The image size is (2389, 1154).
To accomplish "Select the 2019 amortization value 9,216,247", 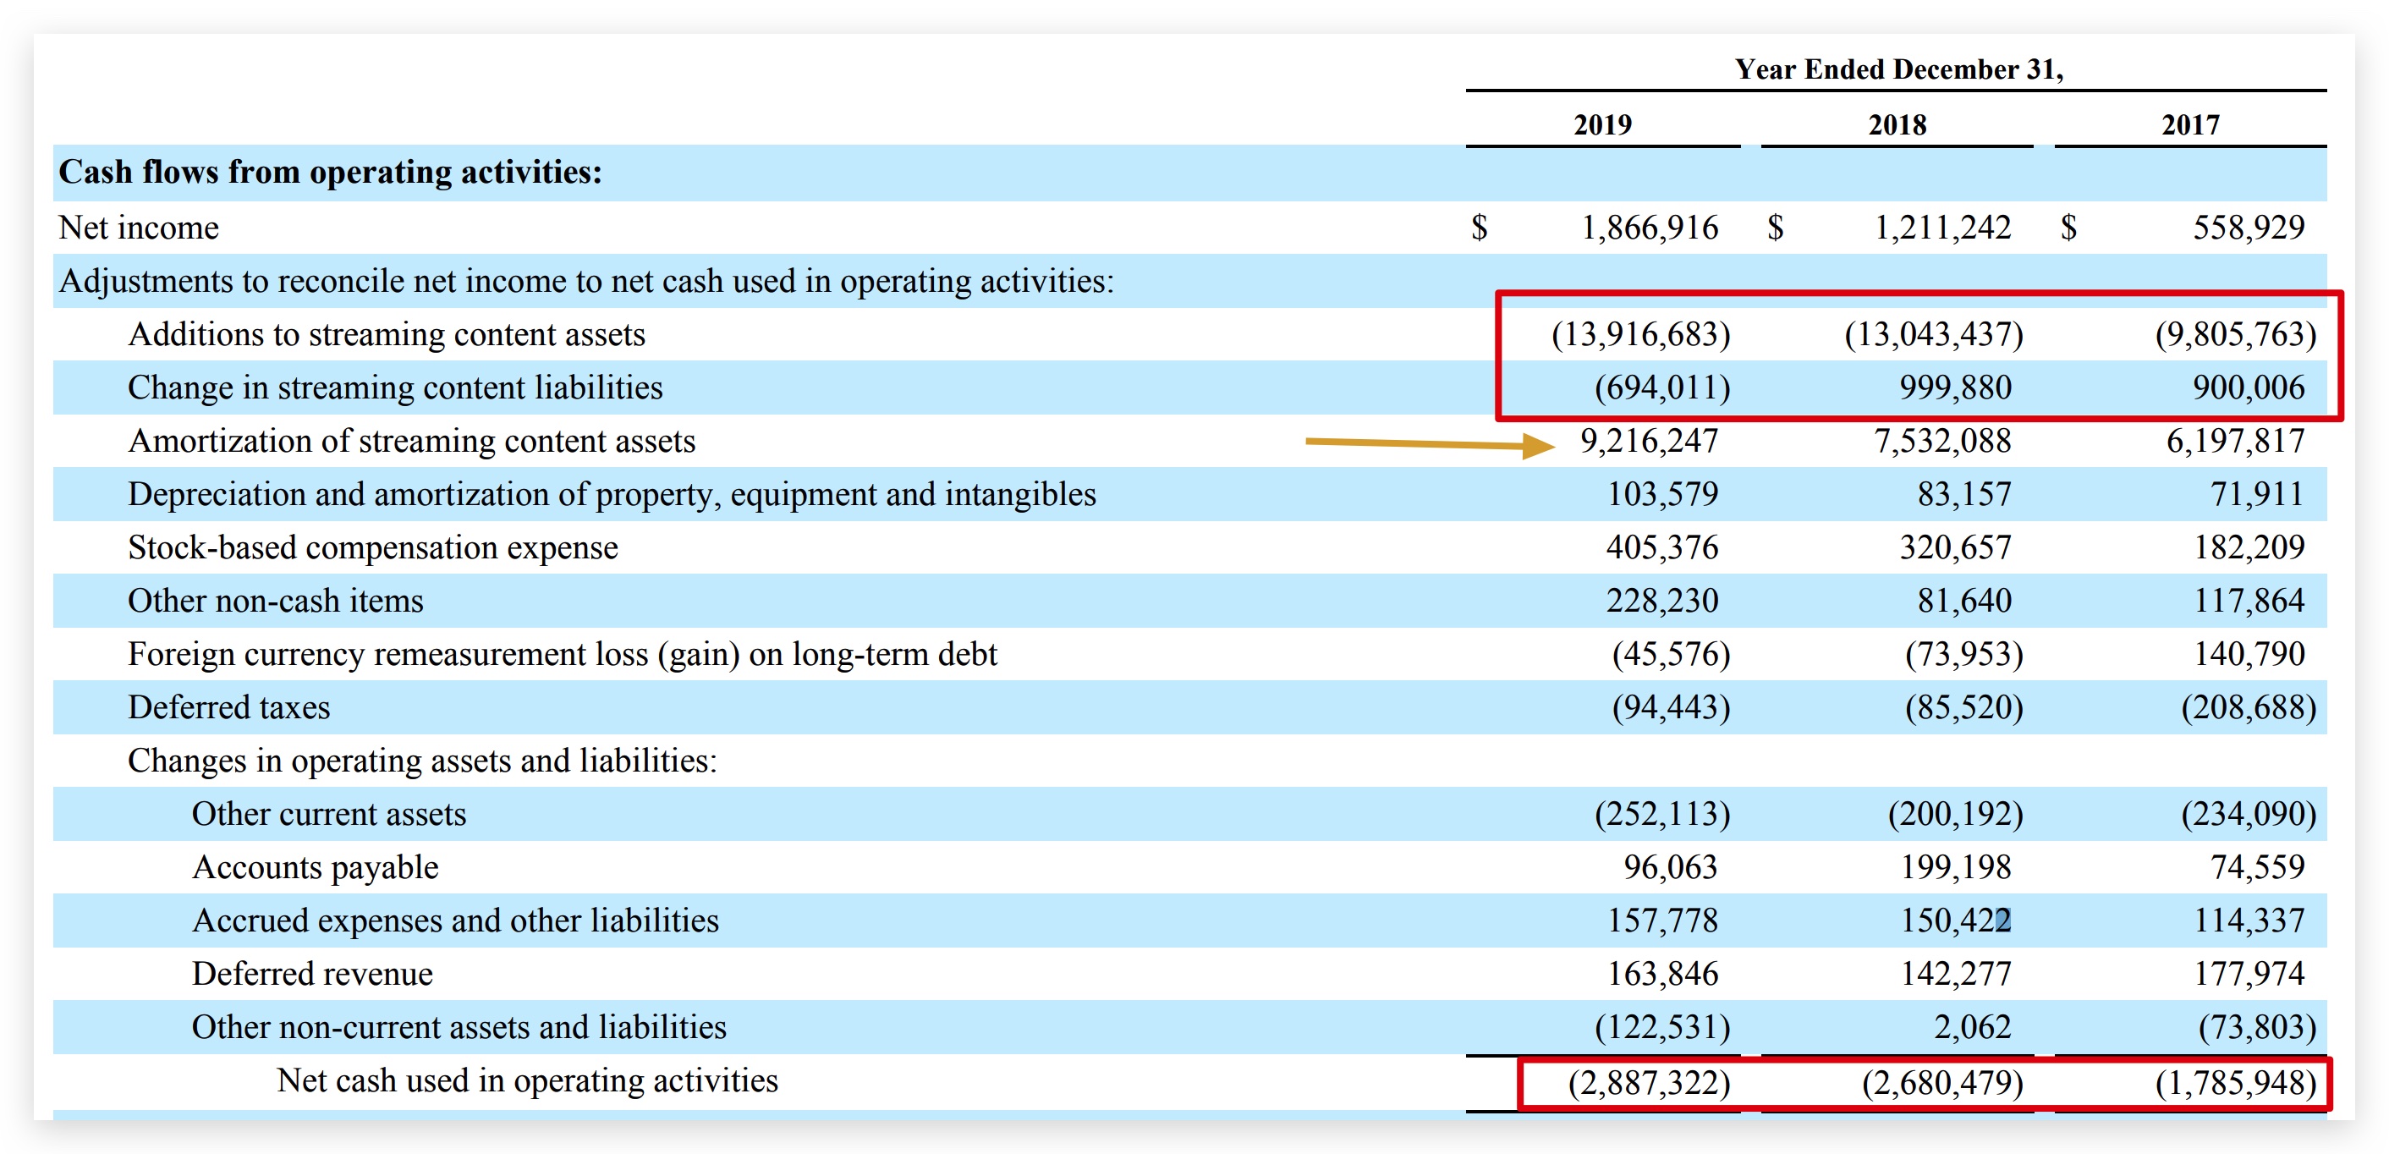I will point(1649,441).
